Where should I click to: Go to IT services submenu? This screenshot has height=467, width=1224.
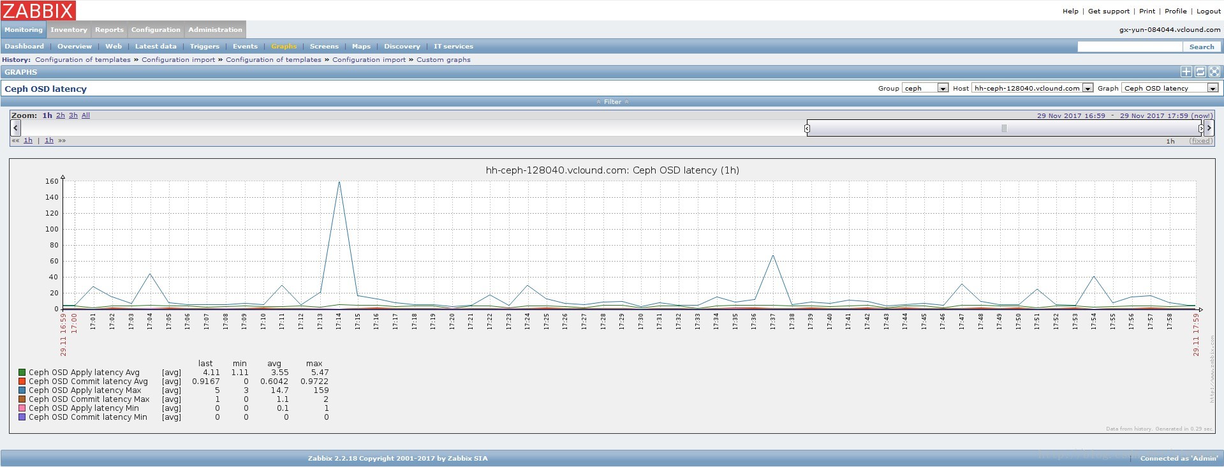[x=453, y=46]
